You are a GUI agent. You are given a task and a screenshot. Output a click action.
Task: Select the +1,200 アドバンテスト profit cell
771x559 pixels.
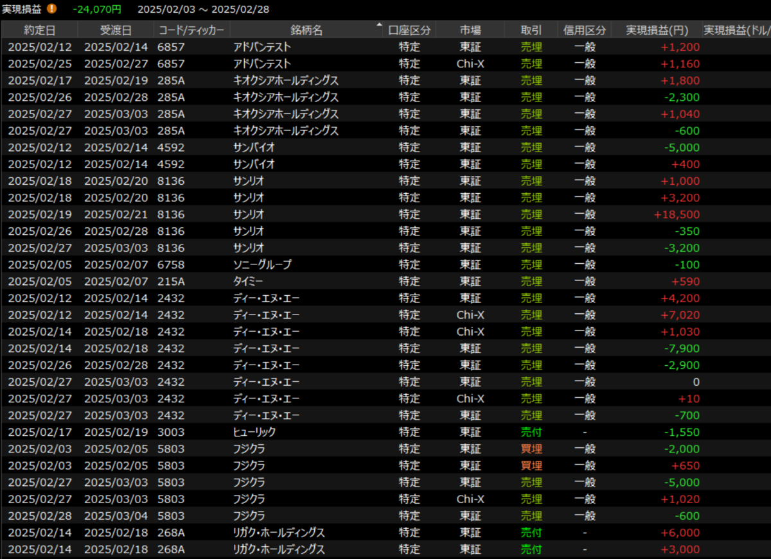680,47
